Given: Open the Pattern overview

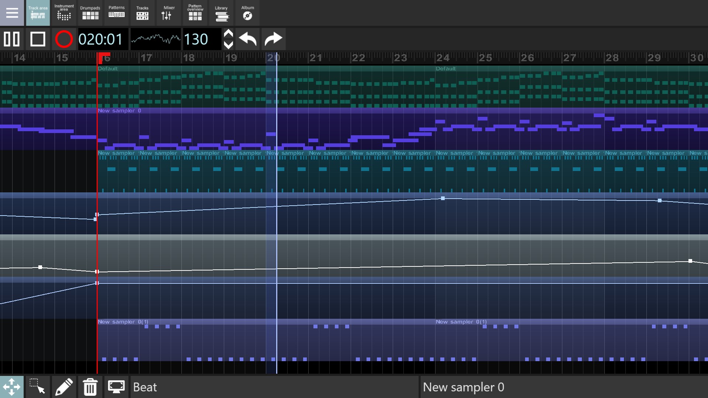Looking at the screenshot, I should pos(195,13).
